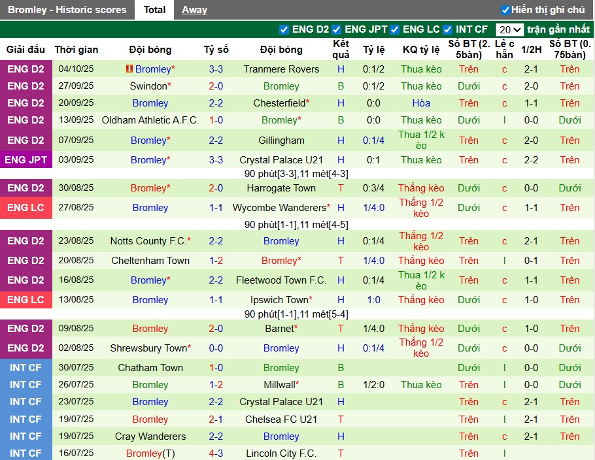
Task: Select the Wycombe Wanderers link
Action: click(x=281, y=207)
